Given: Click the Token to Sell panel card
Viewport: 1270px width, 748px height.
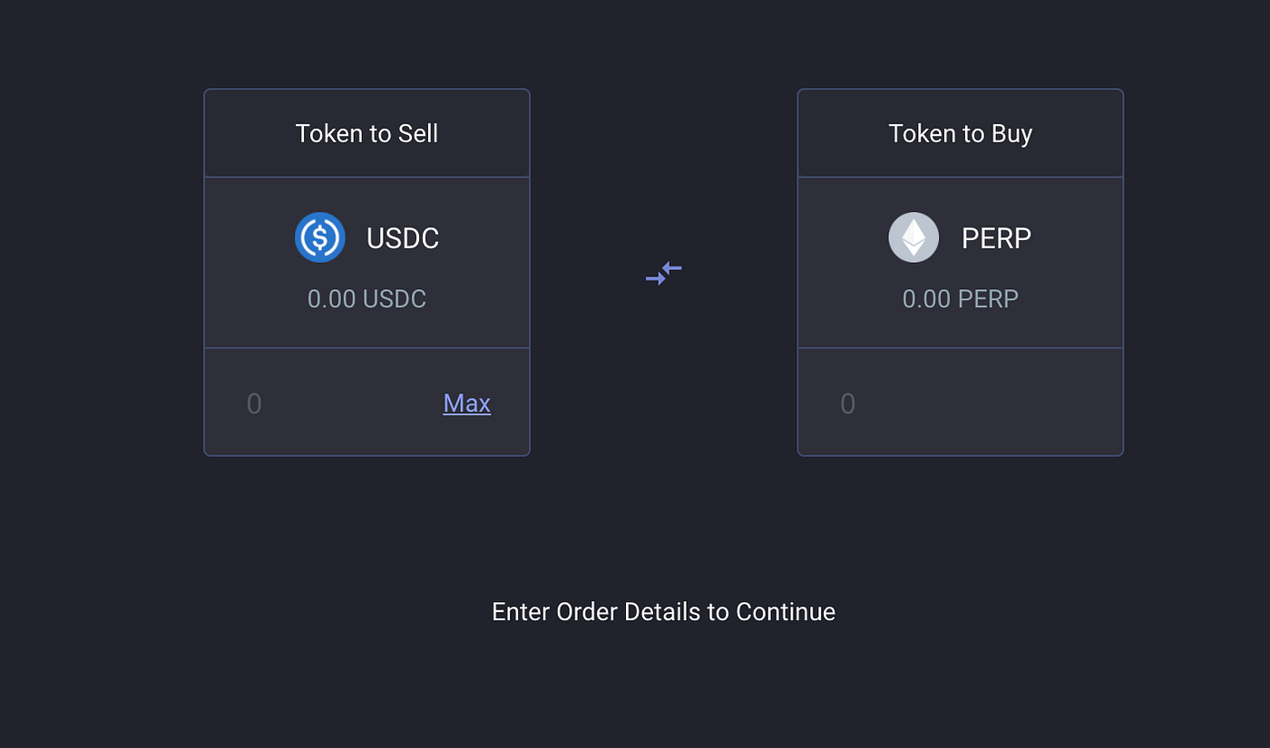Looking at the screenshot, I should 366,272.
